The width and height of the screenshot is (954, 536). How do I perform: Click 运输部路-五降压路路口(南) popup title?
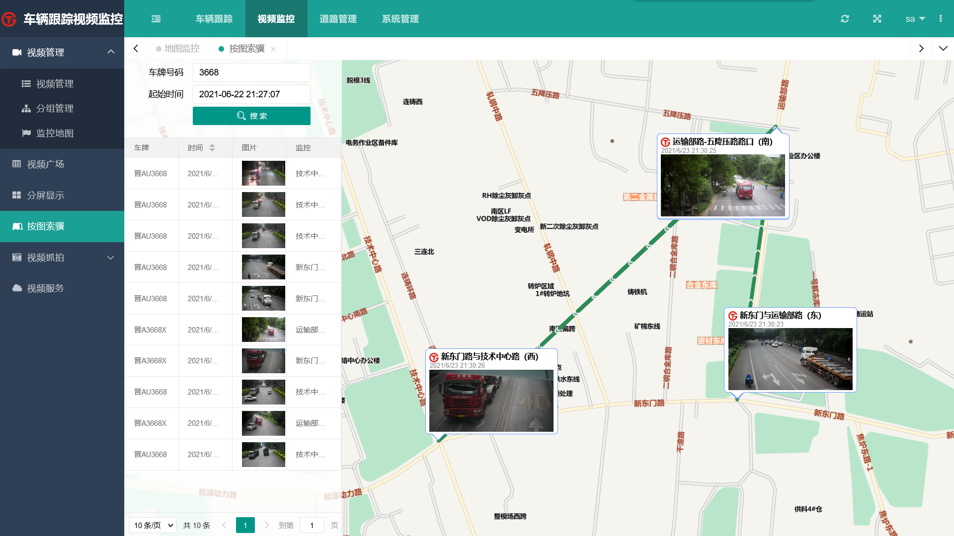(x=722, y=142)
